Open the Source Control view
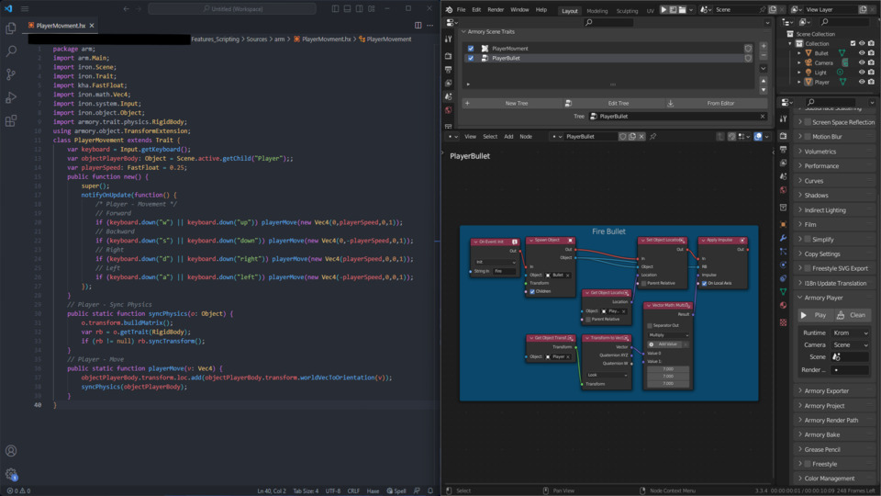The image size is (881, 496). tap(11, 74)
